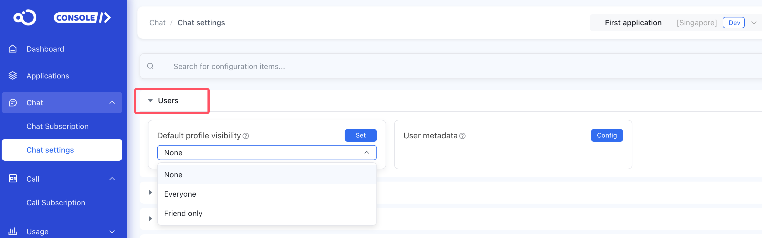Focus the configuration items search field
This screenshot has height=238, width=762.
pos(355,66)
